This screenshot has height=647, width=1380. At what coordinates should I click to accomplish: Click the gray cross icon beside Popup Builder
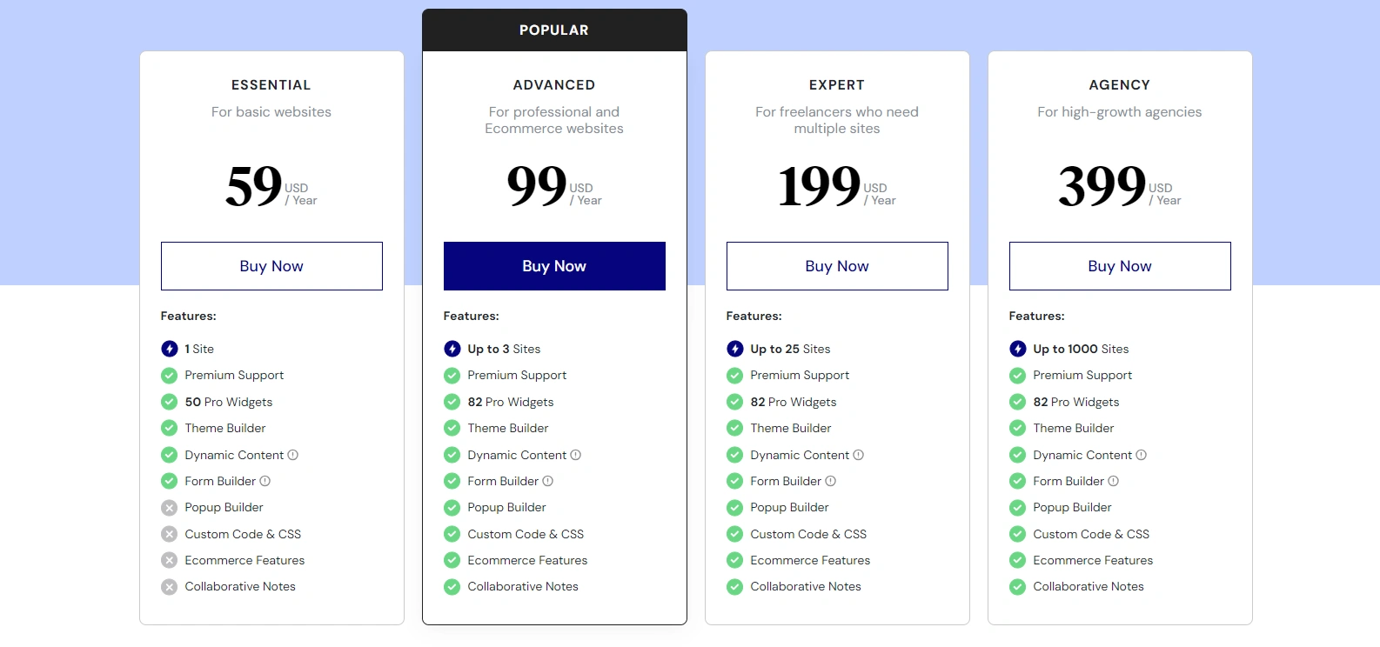[x=170, y=507]
